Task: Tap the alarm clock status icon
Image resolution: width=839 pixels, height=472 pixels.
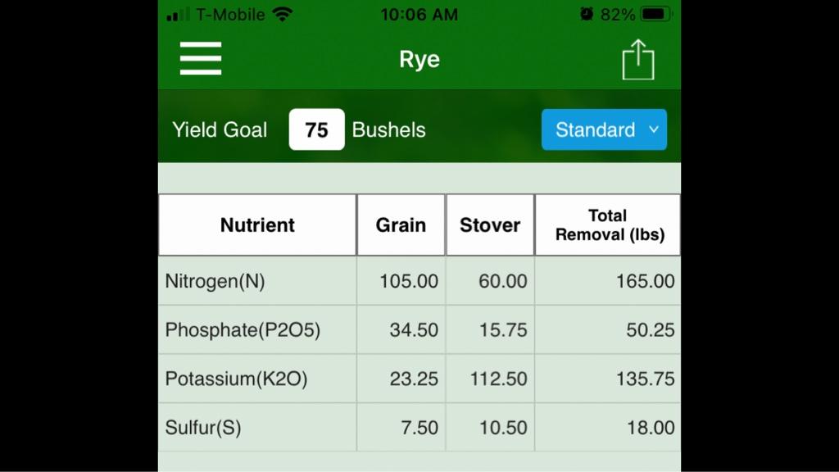Action: [x=587, y=15]
